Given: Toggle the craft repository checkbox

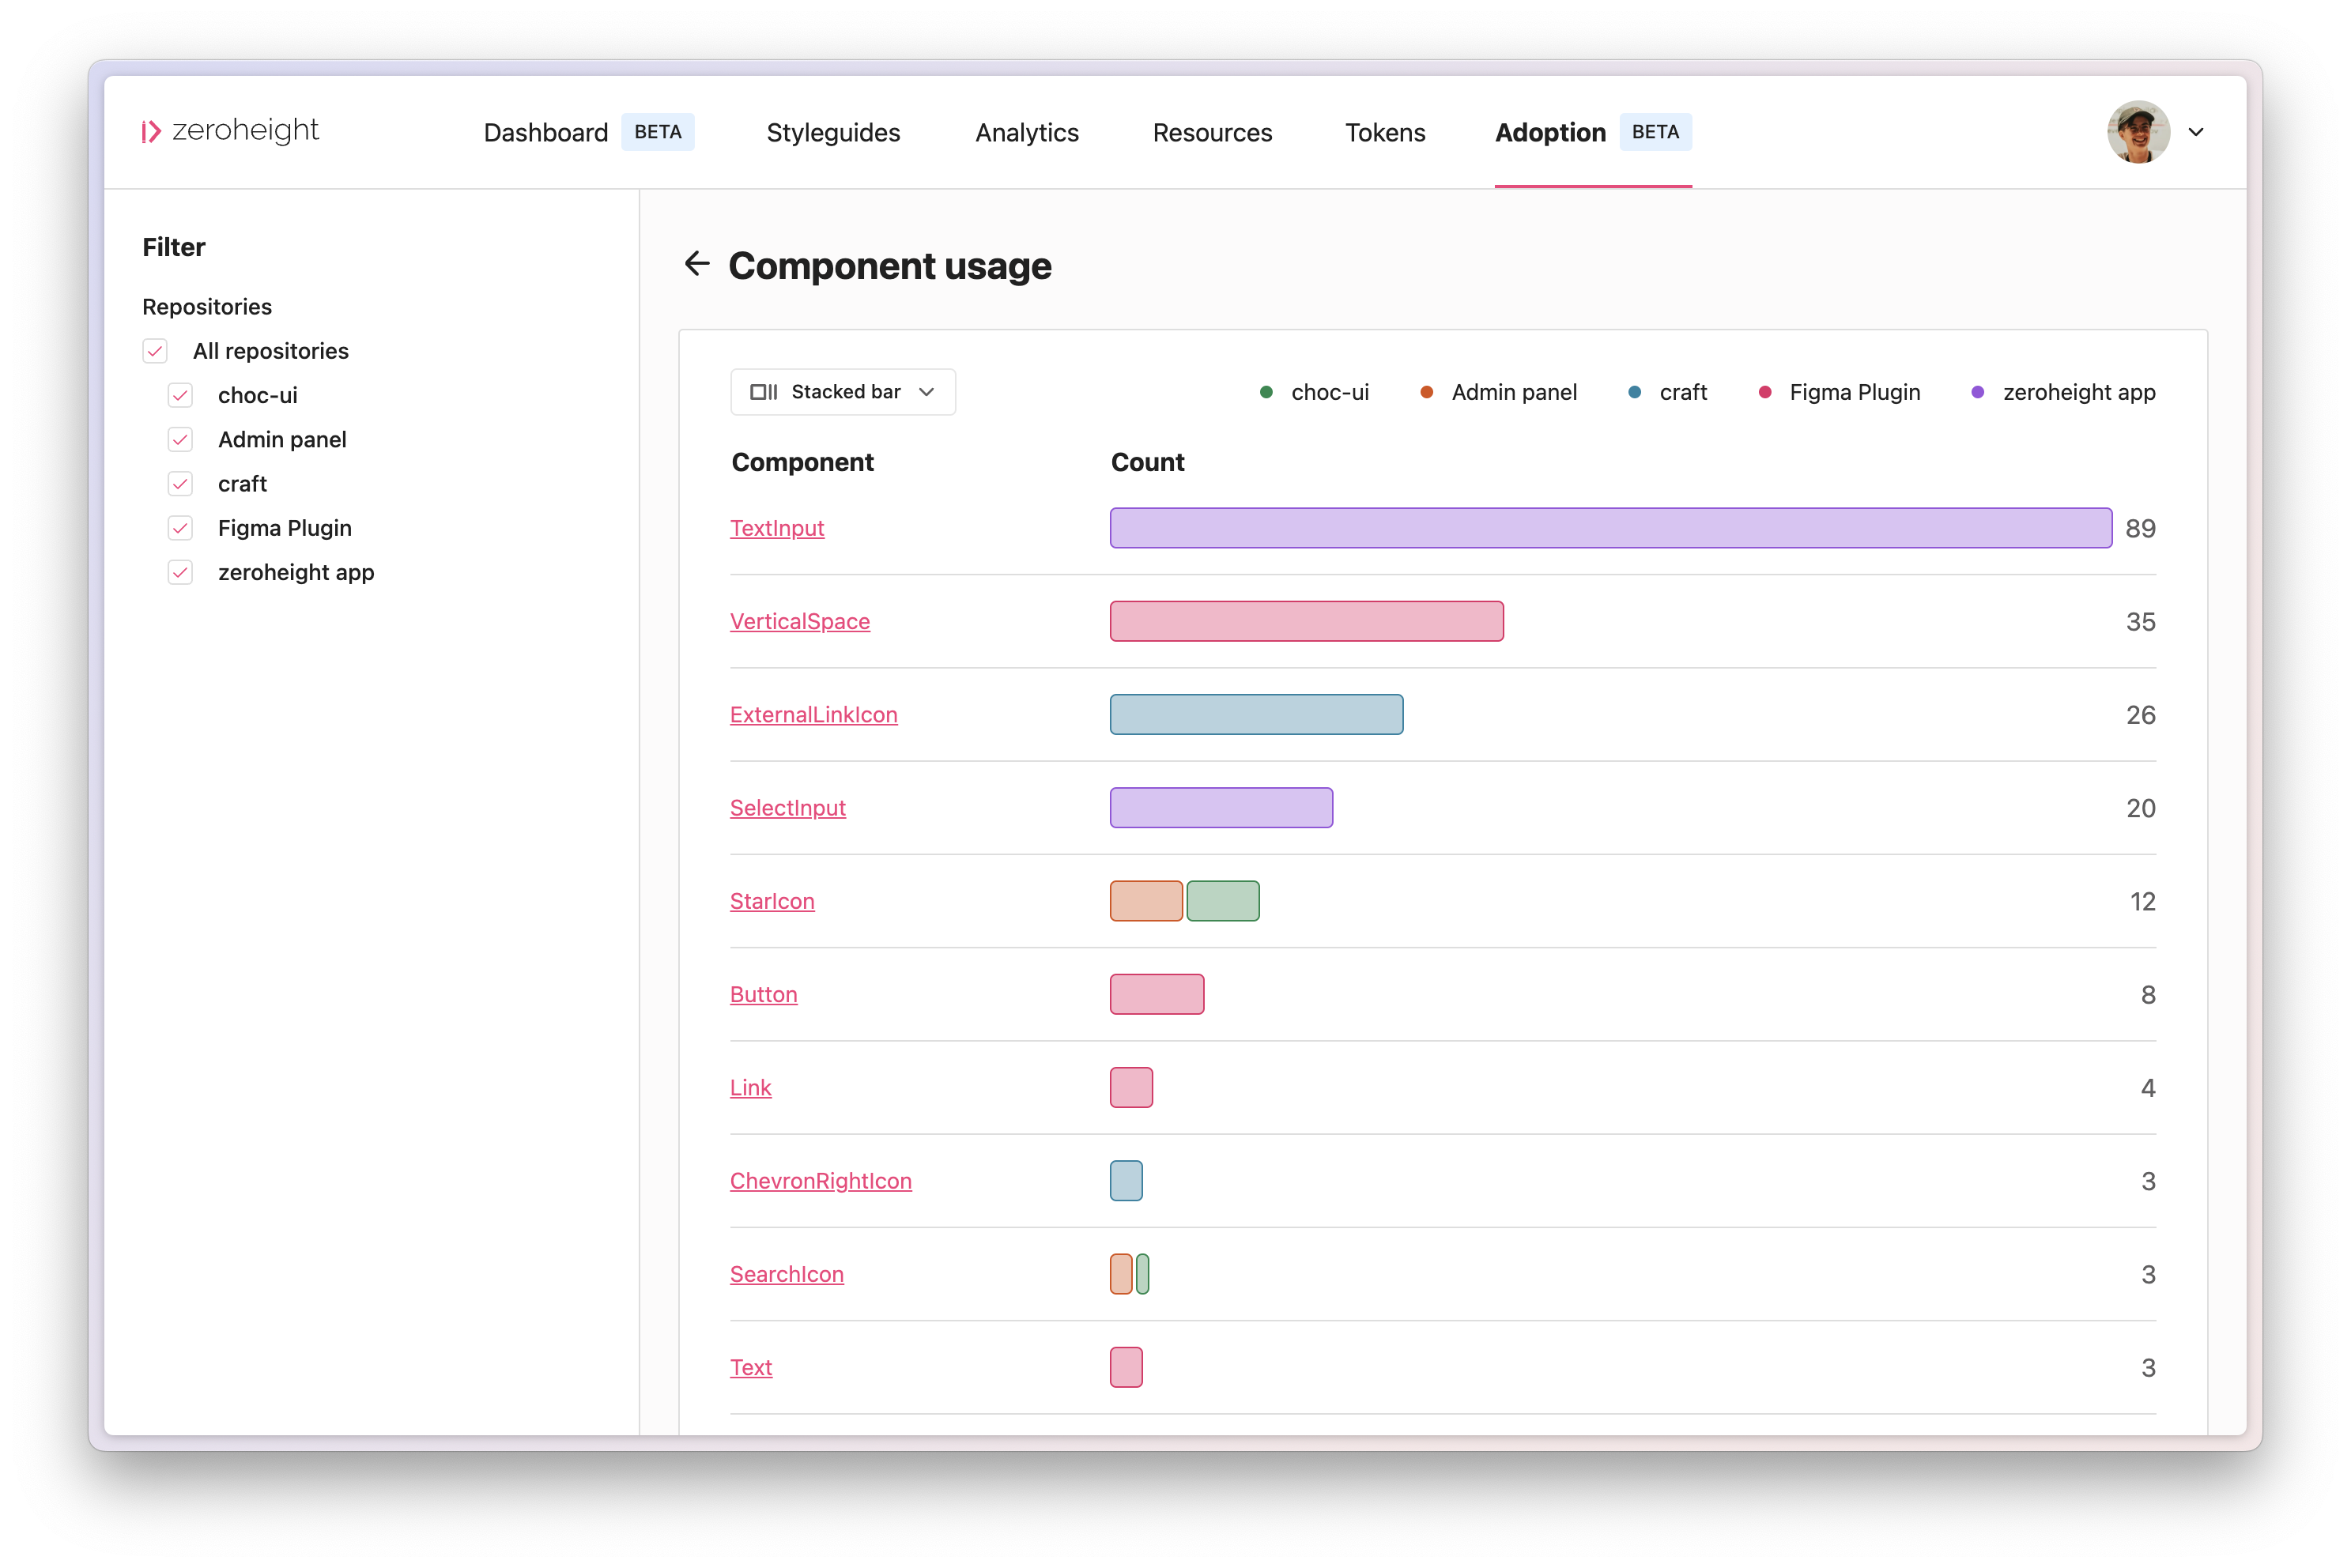Looking at the screenshot, I should 180,484.
